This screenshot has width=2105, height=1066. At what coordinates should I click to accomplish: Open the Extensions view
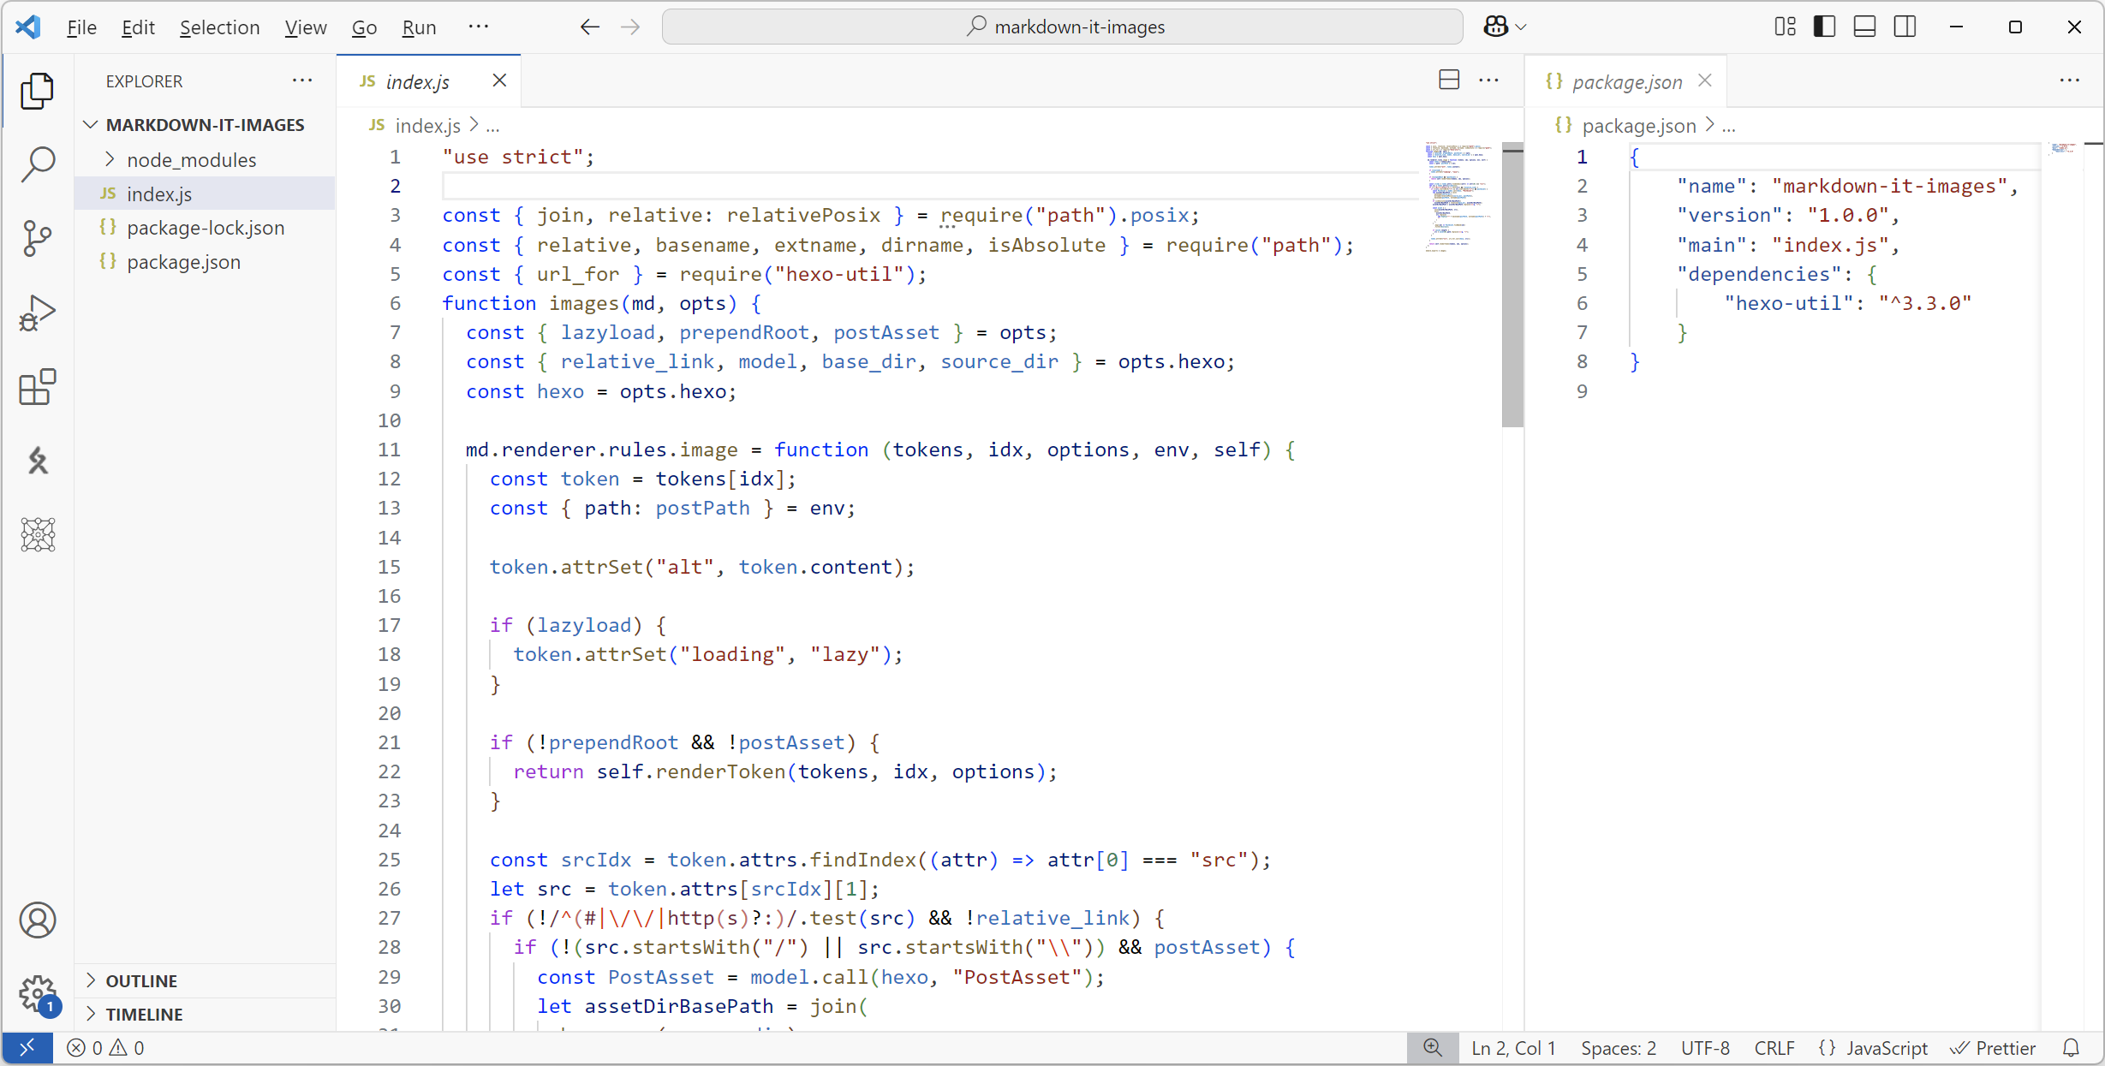pos(38,387)
